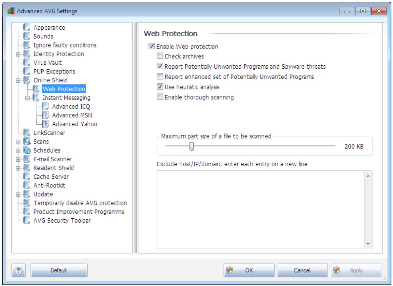The image size is (393, 286).
Task: Open Advanced Yahoo settings
Action: (x=74, y=124)
